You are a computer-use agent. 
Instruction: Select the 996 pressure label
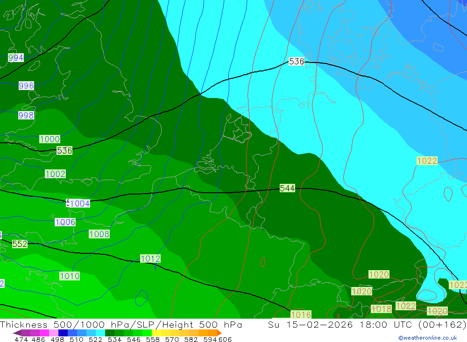26,86
